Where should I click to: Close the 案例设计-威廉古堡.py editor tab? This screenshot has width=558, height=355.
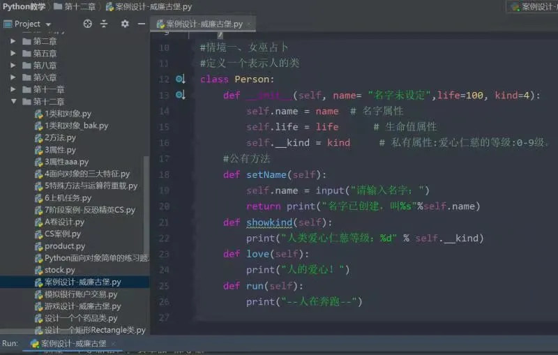[249, 24]
